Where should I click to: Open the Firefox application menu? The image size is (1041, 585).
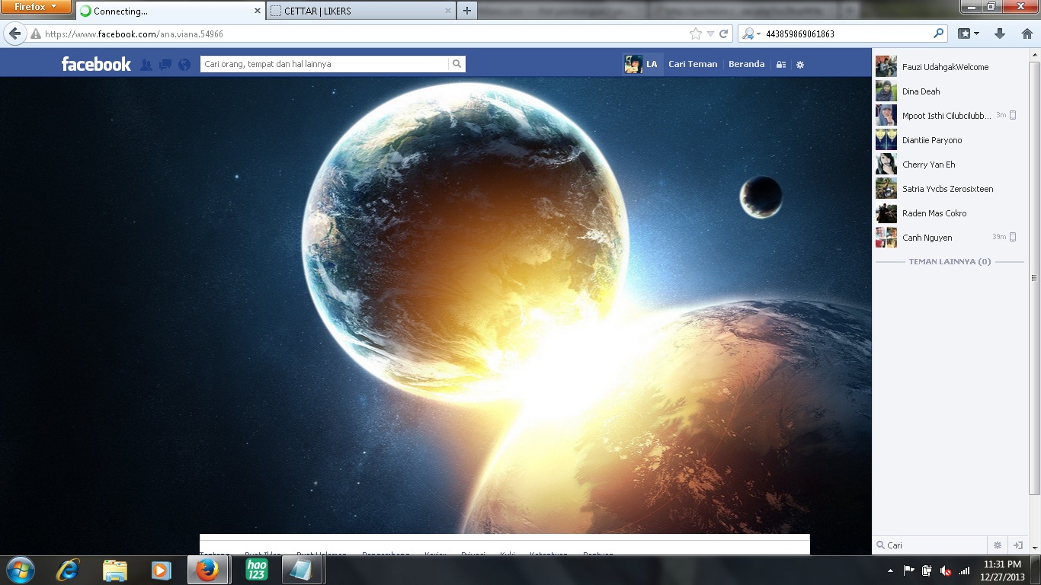click(36, 7)
